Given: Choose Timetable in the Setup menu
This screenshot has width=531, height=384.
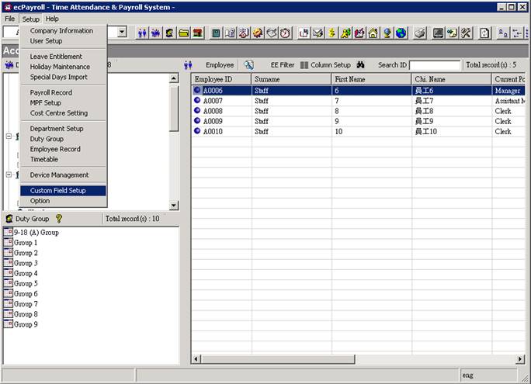Looking at the screenshot, I should coord(63,159).
